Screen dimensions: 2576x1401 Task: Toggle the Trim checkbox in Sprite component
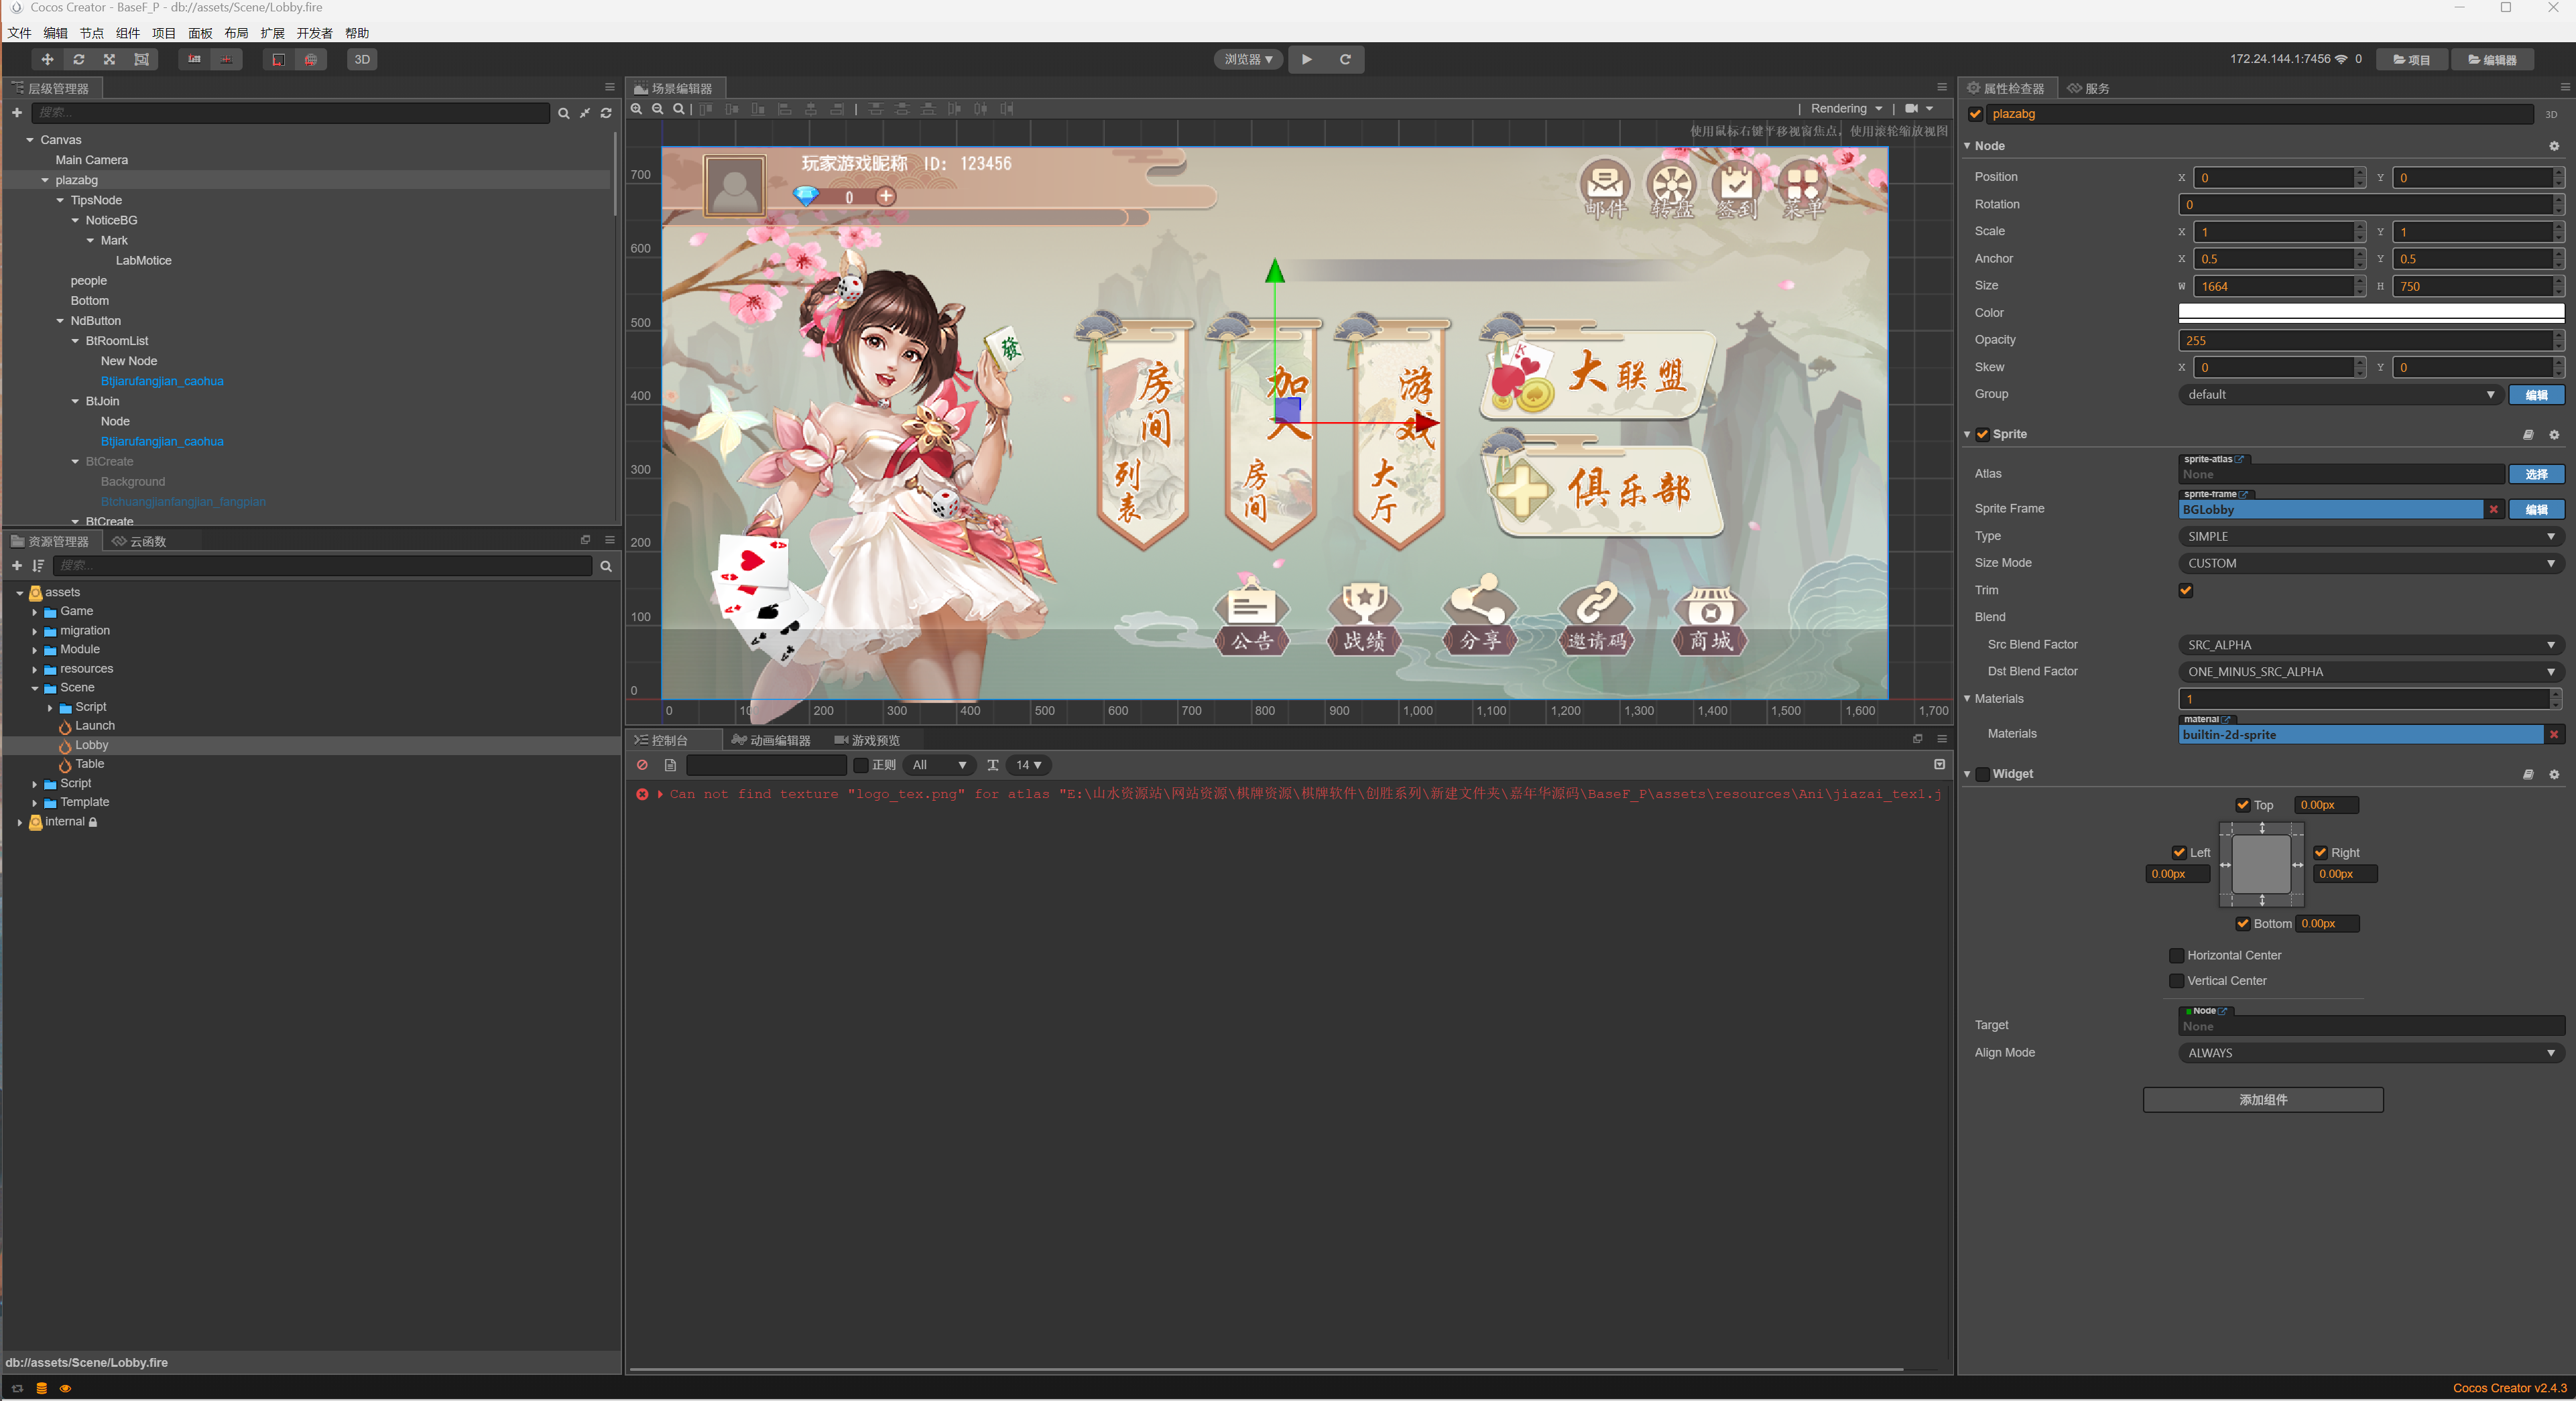pyautogui.click(x=2186, y=590)
